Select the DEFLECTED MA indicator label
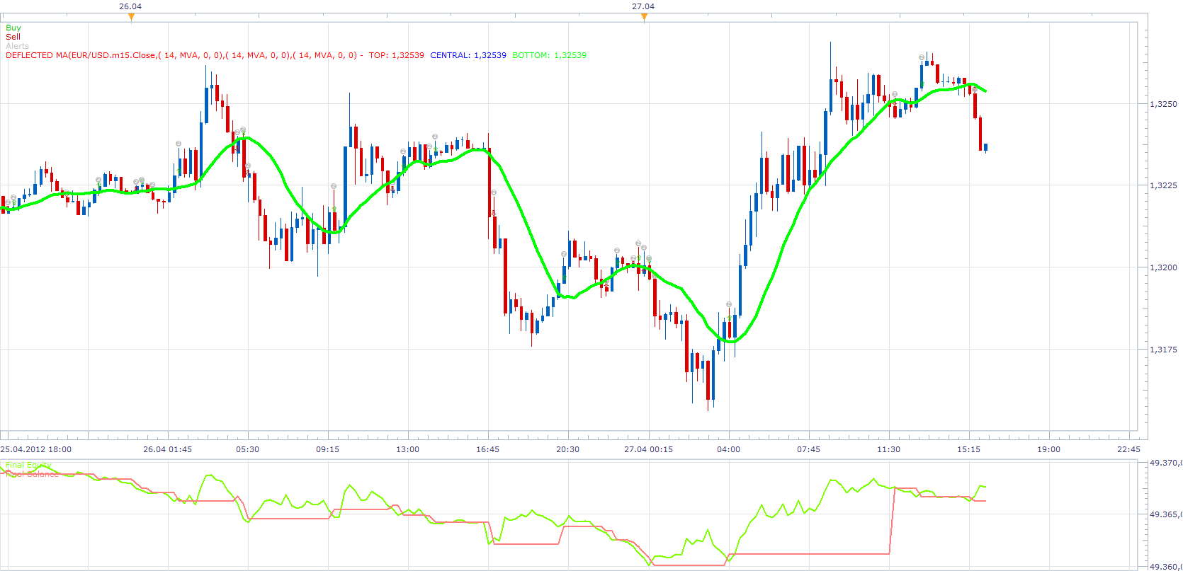 (x=184, y=55)
